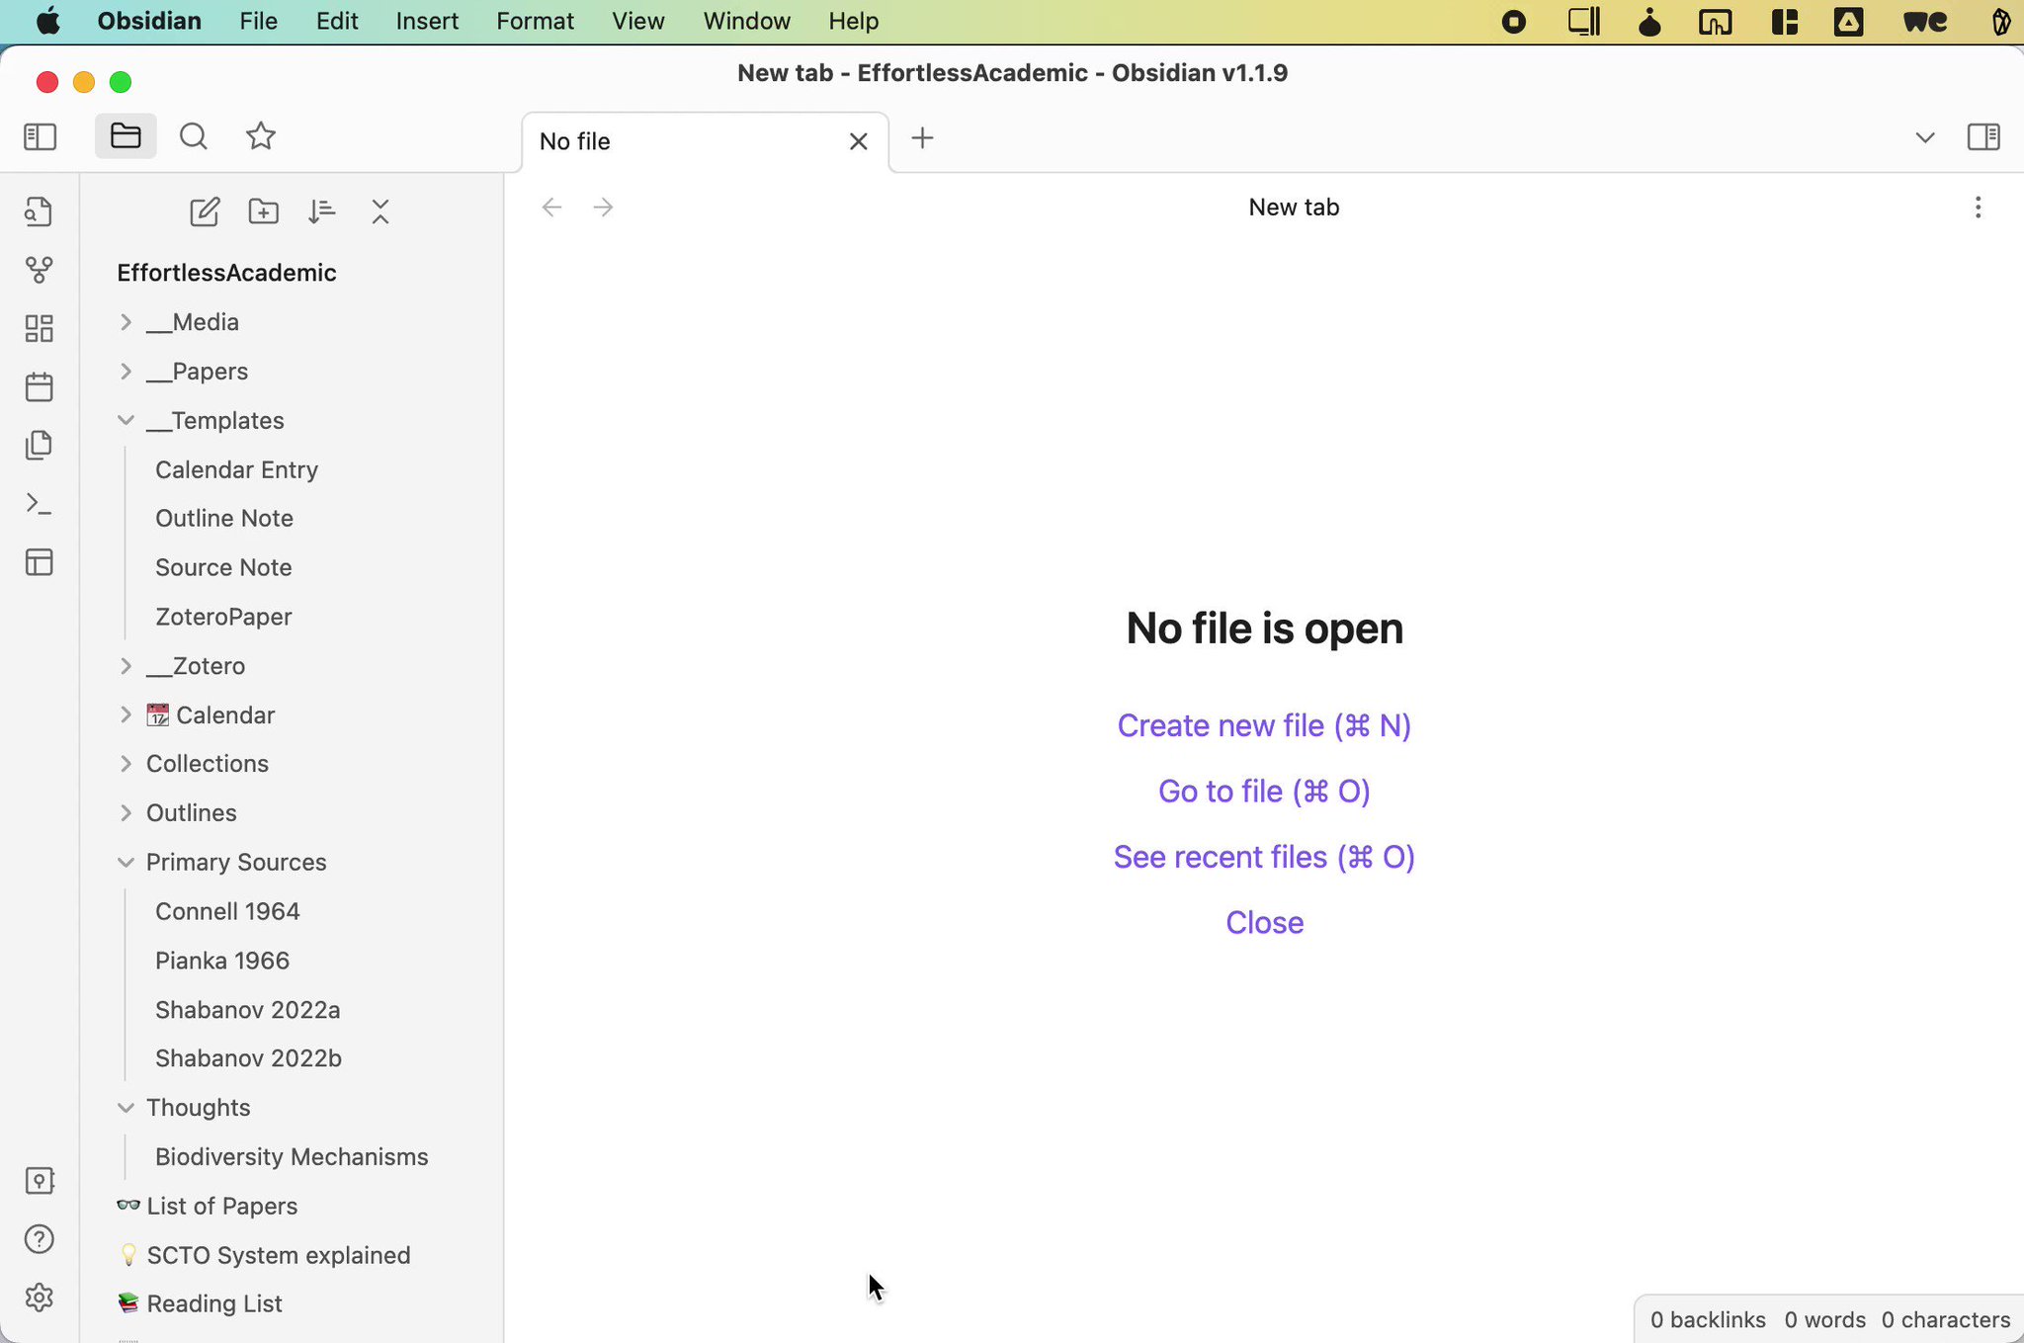Change file sort order icon
Image resolution: width=2024 pixels, height=1343 pixels.
(321, 211)
